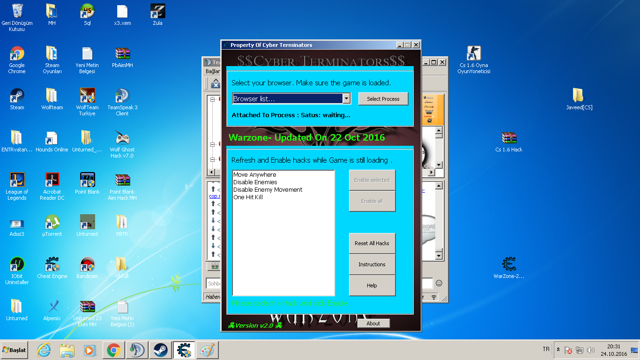Select the Acrobat Reader DC desktop icon
640x360 pixels.
coord(52,187)
